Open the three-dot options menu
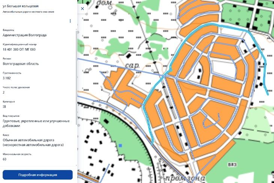The height and width of the screenshot is (183, 274). click(70, 21)
